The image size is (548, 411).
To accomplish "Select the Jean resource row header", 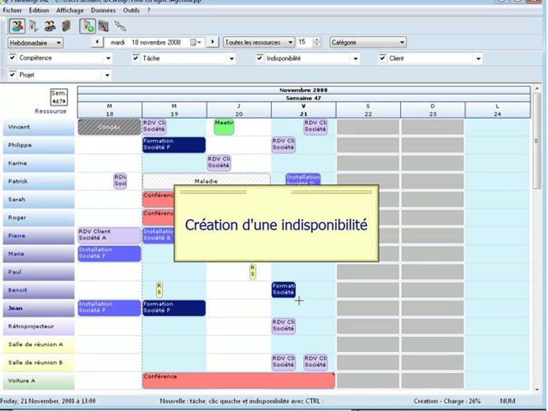I will point(38,308).
